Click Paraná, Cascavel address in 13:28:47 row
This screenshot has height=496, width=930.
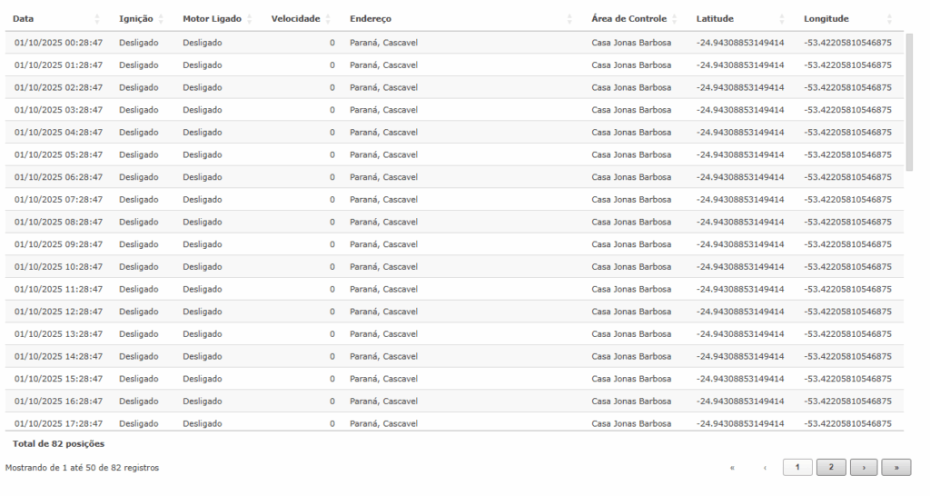tap(383, 334)
